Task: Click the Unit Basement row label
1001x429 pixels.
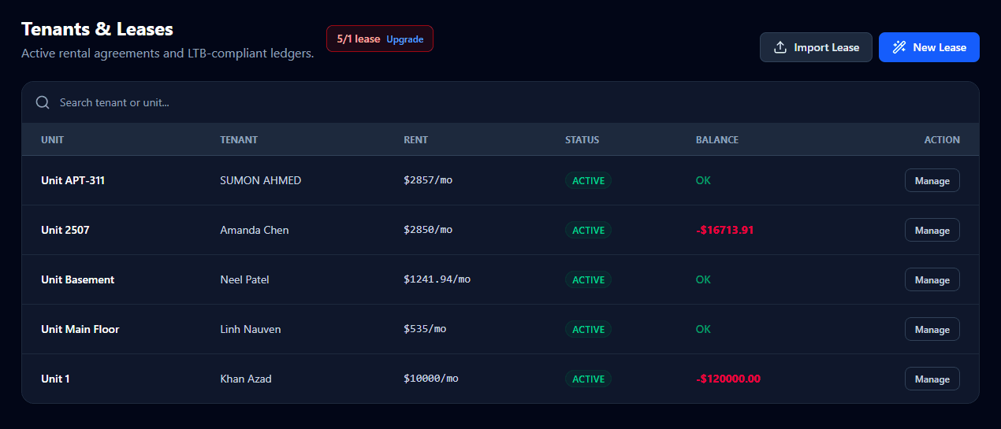Action: tap(77, 280)
